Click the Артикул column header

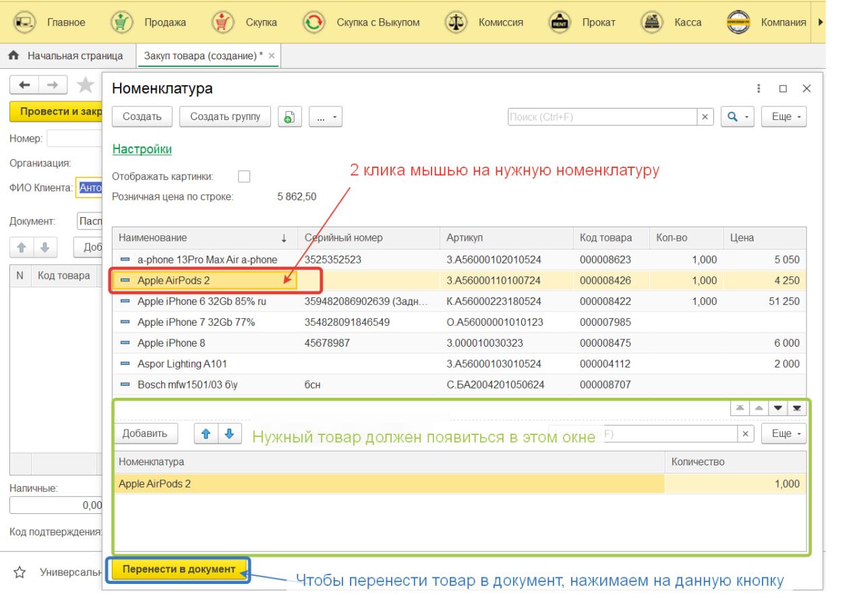tap(507, 238)
